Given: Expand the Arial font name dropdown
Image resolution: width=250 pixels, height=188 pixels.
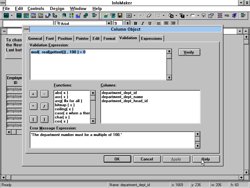Looking at the screenshot, I should click(x=109, y=23).
